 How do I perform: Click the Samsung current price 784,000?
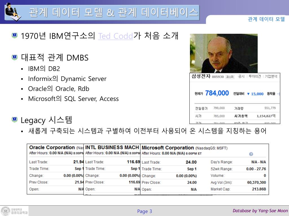click(x=217, y=93)
